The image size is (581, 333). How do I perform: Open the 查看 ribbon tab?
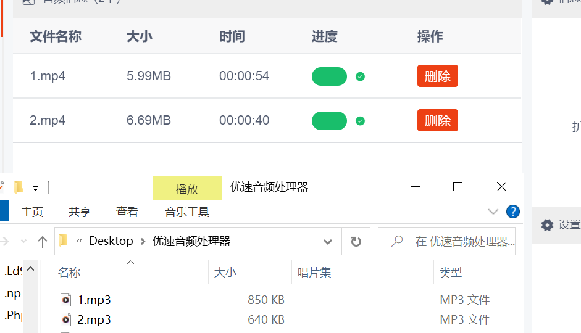[127, 212]
